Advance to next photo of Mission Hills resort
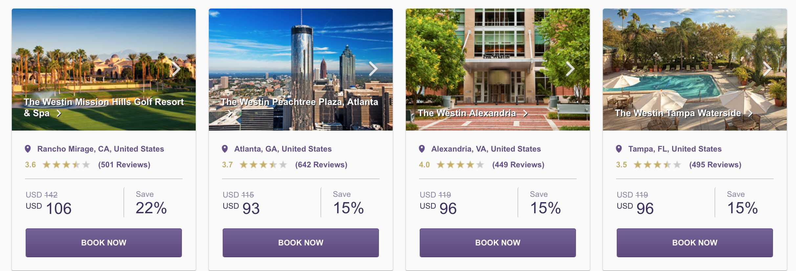The height and width of the screenshot is (271, 796). click(x=176, y=69)
